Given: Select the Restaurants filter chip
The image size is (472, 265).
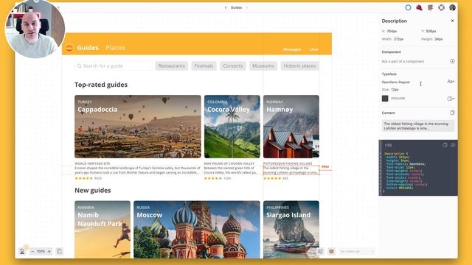Looking at the screenshot, I should point(172,66).
